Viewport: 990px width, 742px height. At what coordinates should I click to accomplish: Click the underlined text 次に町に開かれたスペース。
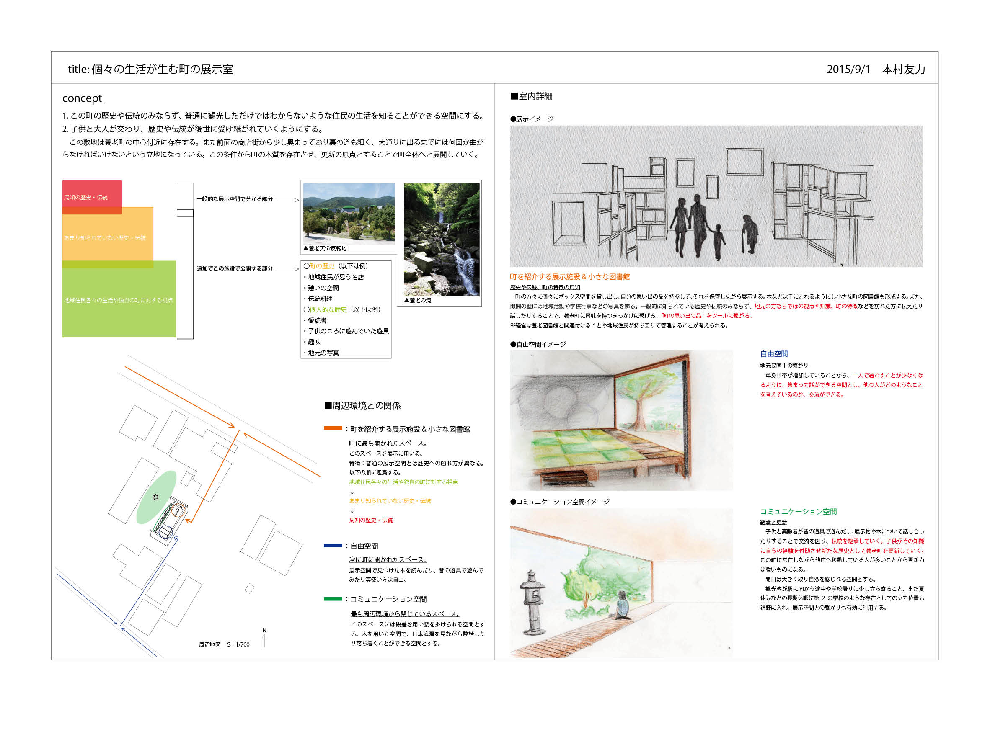388,559
